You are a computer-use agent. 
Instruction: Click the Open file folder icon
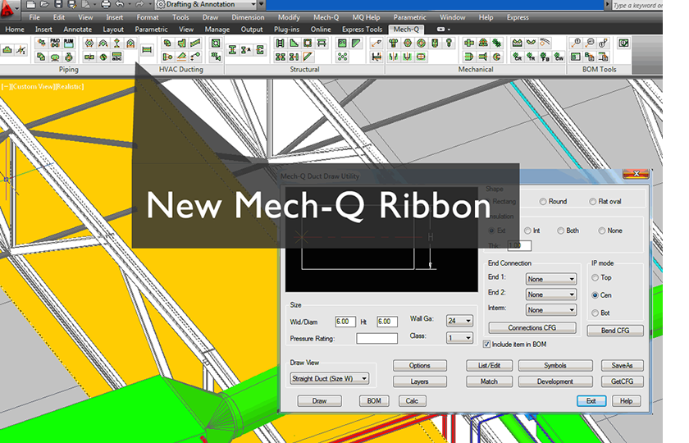coord(44,4)
